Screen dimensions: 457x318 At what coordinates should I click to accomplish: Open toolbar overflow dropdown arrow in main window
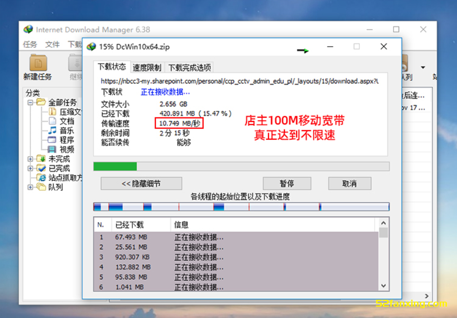(x=423, y=68)
